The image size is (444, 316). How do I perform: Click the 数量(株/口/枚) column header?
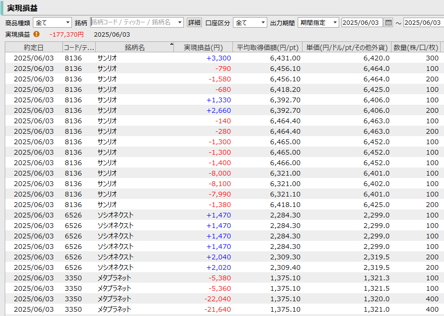[415, 47]
